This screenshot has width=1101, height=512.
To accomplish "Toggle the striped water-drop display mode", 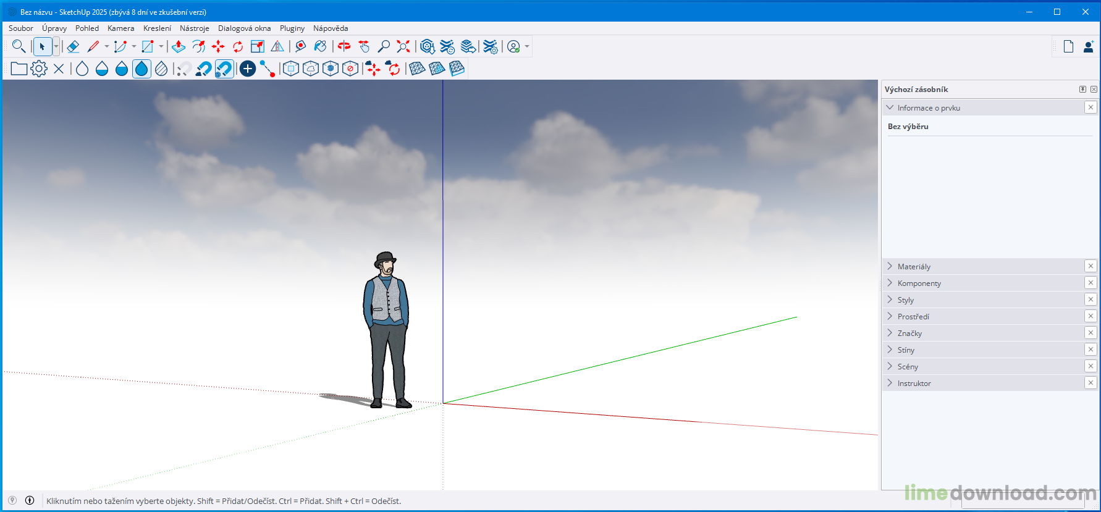I will pyautogui.click(x=161, y=69).
